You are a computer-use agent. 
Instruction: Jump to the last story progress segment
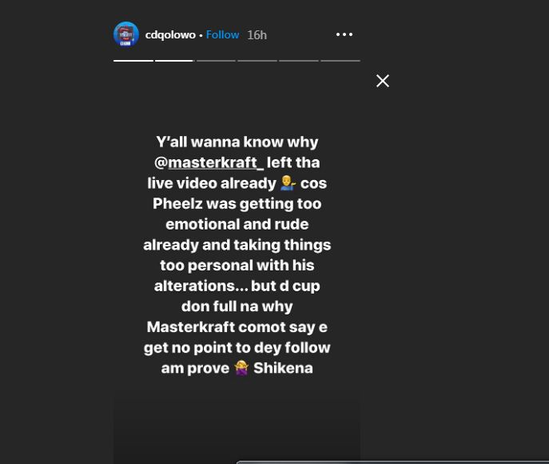[x=340, y=60]
